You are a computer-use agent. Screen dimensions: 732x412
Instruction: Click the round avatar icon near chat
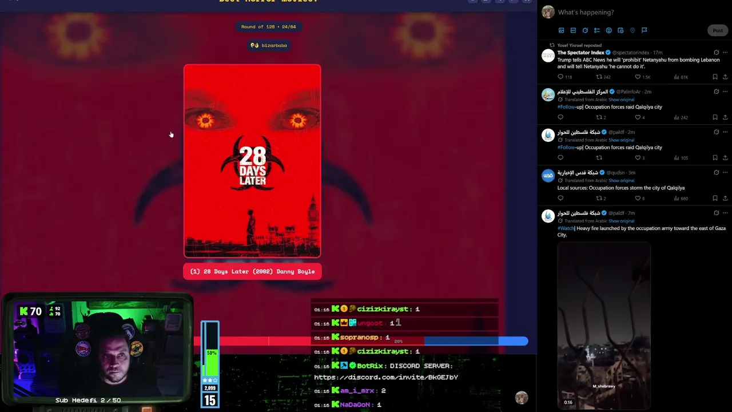(521, 398)
